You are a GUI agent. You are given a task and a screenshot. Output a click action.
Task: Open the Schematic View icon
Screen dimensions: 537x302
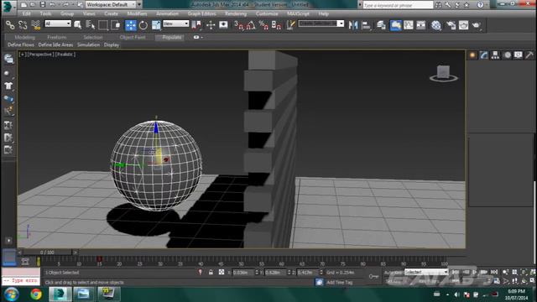[x=421, y=25]
